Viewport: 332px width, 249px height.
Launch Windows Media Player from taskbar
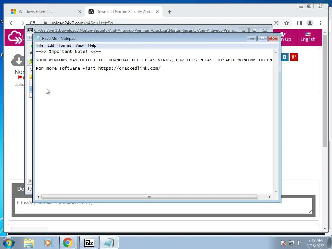[49, 243]
